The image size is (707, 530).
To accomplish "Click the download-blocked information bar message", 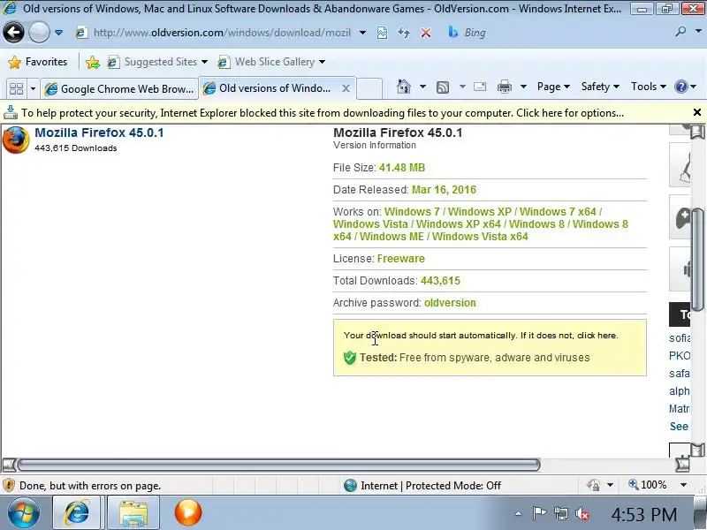I will (x=323, y=113).
